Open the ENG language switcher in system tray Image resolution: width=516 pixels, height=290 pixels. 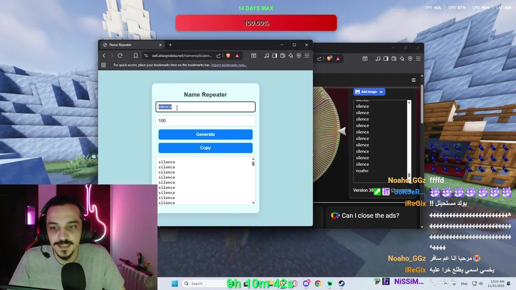464,284
